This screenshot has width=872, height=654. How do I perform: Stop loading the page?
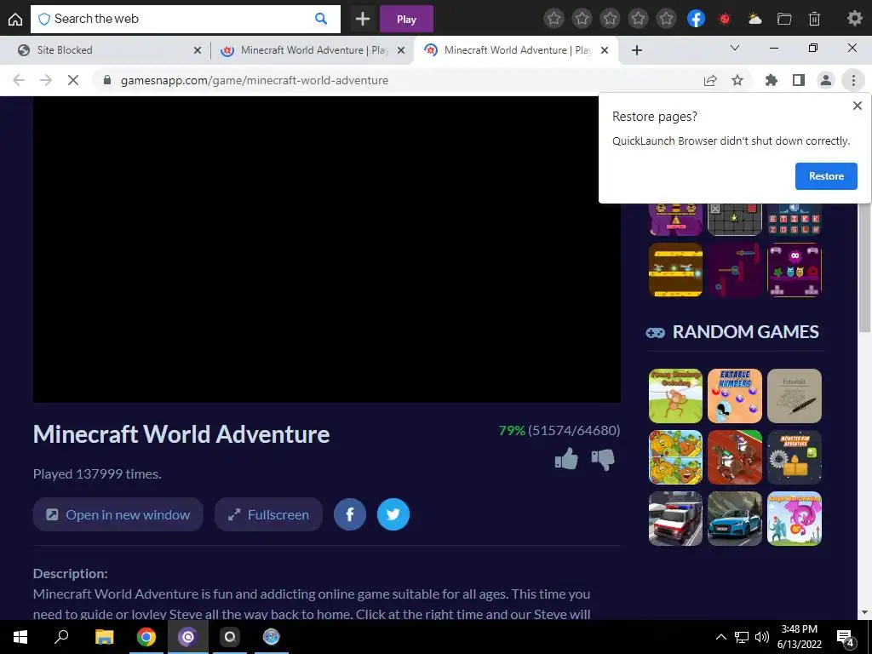point(73,80)
